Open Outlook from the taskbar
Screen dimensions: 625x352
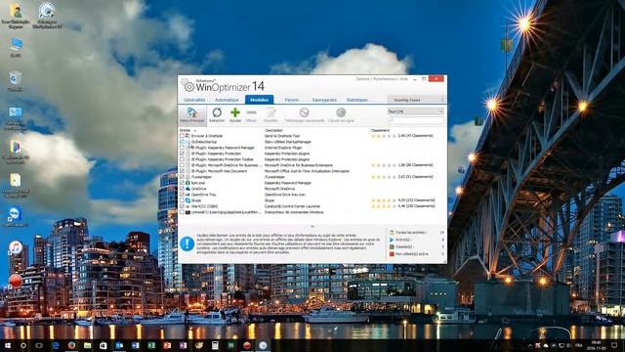tap(119, 345)
